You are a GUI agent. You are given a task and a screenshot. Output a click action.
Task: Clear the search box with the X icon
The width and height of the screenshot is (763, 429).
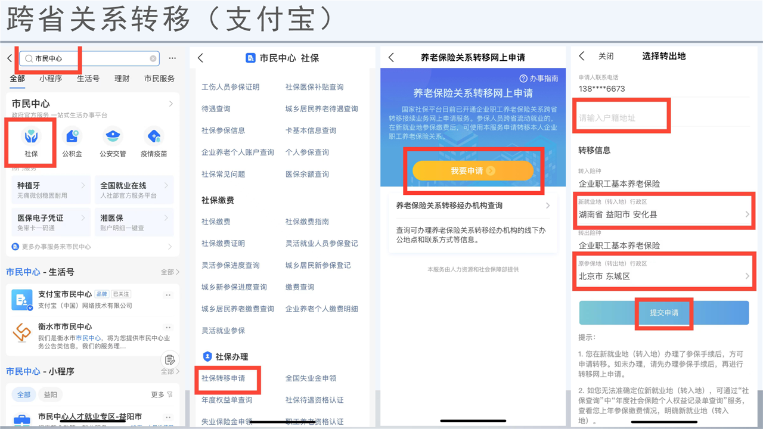tap(153, 58)
